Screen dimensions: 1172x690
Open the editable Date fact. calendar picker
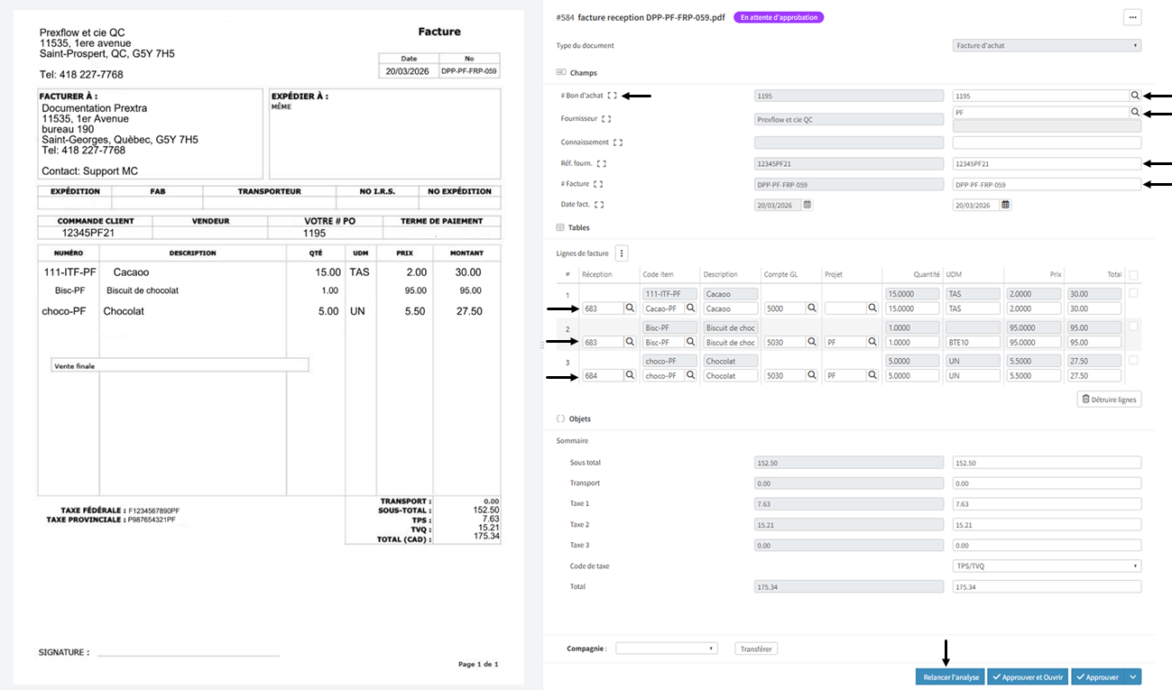click(x=1005, y=205)
